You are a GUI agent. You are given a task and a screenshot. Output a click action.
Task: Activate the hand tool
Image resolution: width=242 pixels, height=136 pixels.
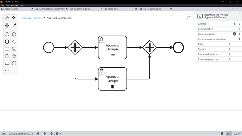[7, 18]
